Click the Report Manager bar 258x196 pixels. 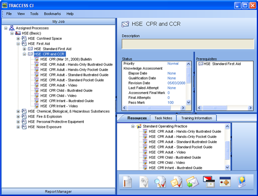point(58,191)
